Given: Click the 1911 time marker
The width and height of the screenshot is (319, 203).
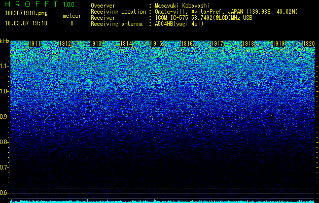Looking at the screenshot, I should (35, 44).
